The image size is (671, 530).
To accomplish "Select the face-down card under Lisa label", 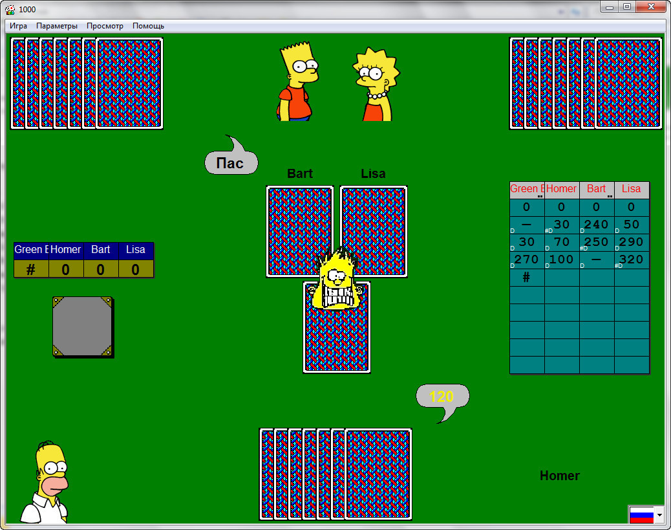I will tap(374, 231).
